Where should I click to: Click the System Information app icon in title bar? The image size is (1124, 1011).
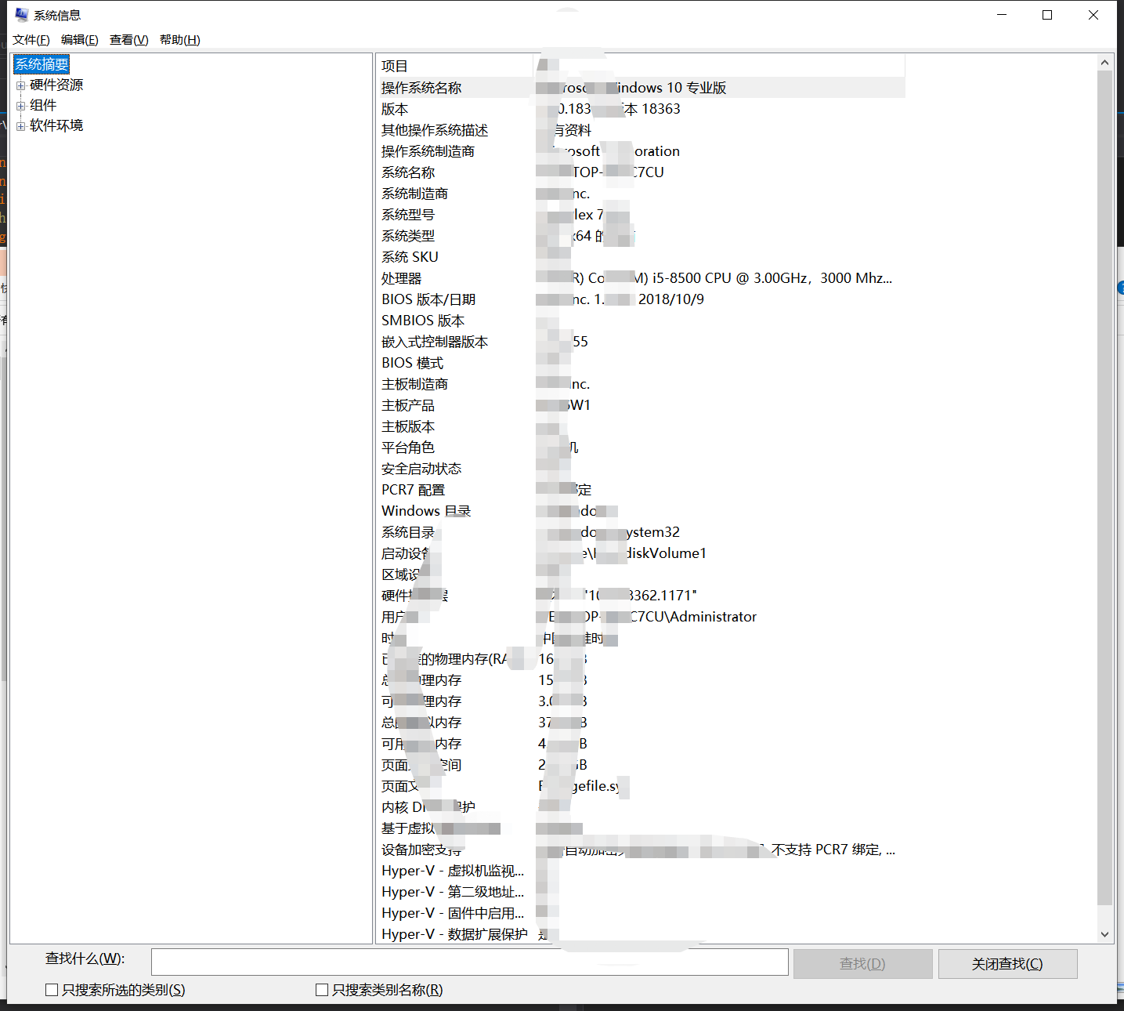[x=20, y=14]
